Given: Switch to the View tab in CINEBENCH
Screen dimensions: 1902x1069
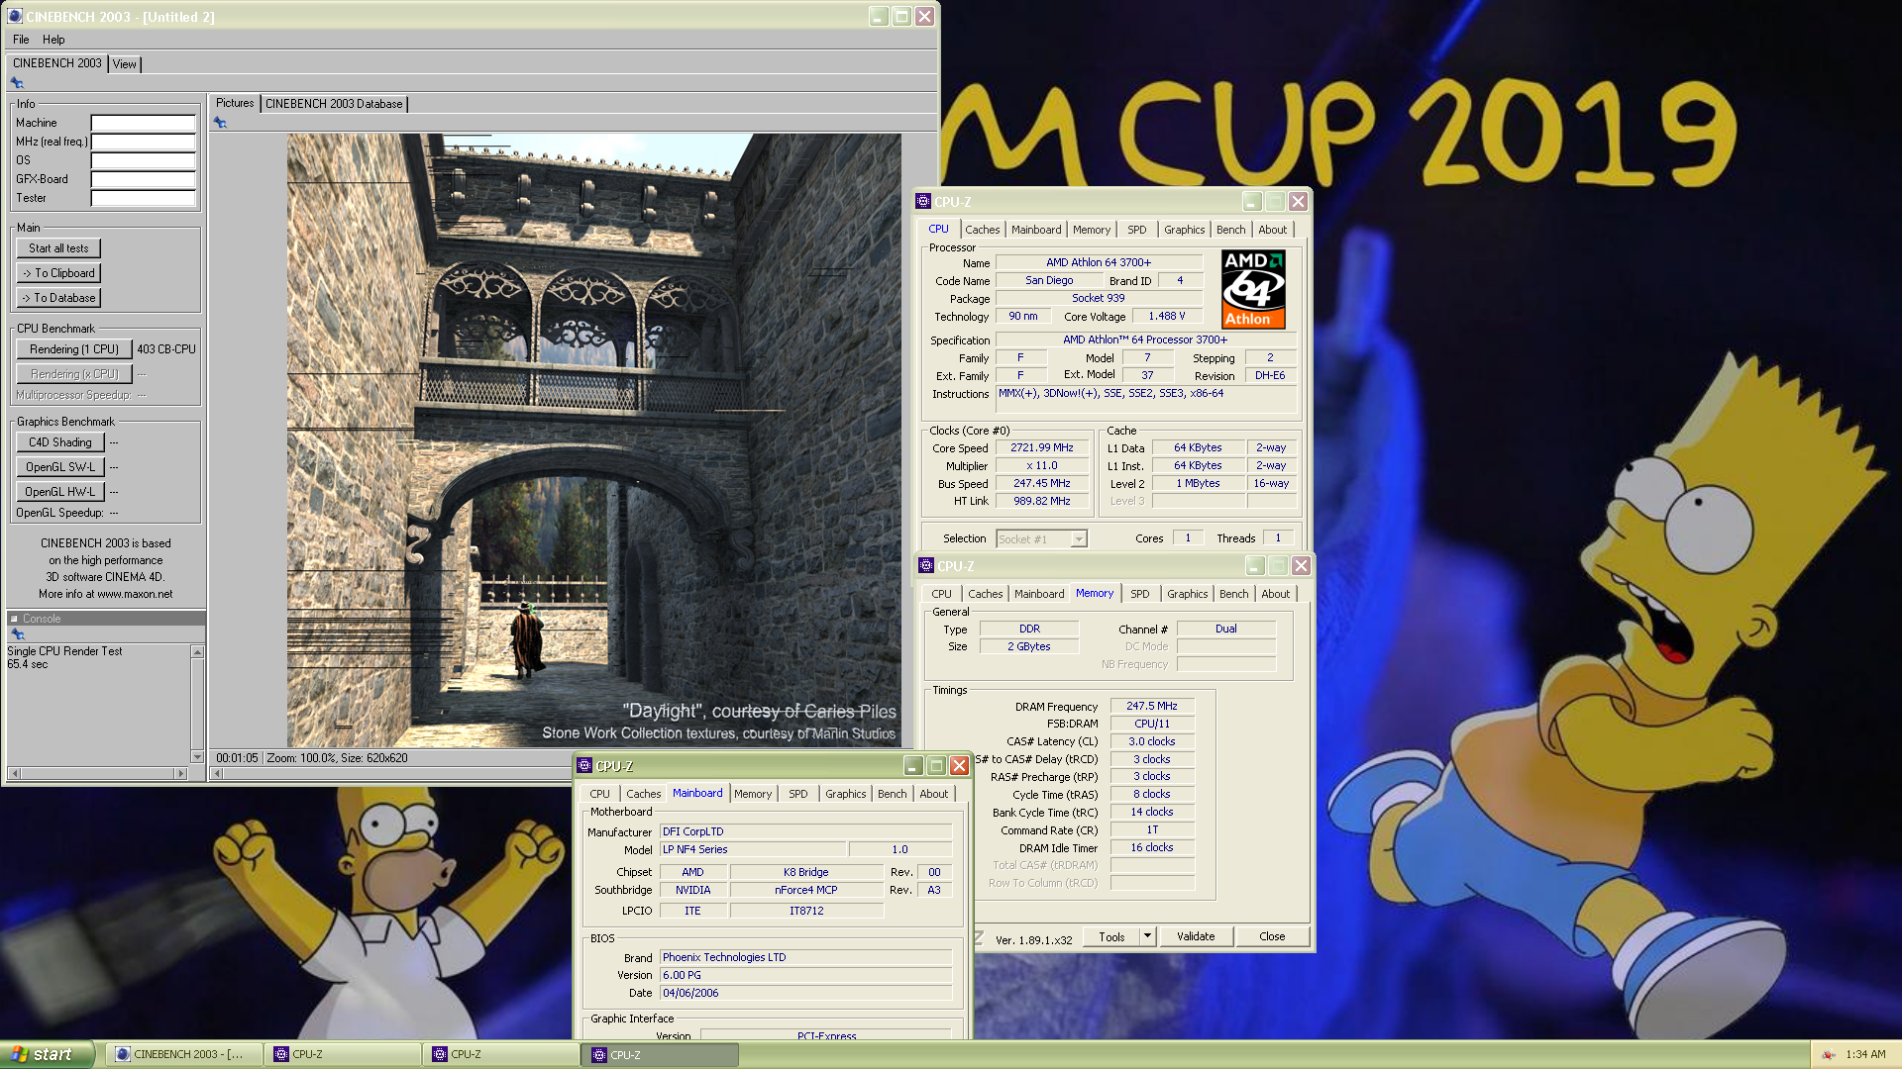Looking at the screenshot, I should click(x=124, y=64).
